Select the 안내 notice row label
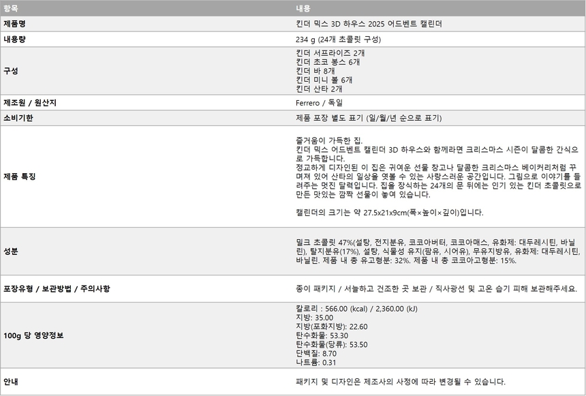 coord(10,381)
